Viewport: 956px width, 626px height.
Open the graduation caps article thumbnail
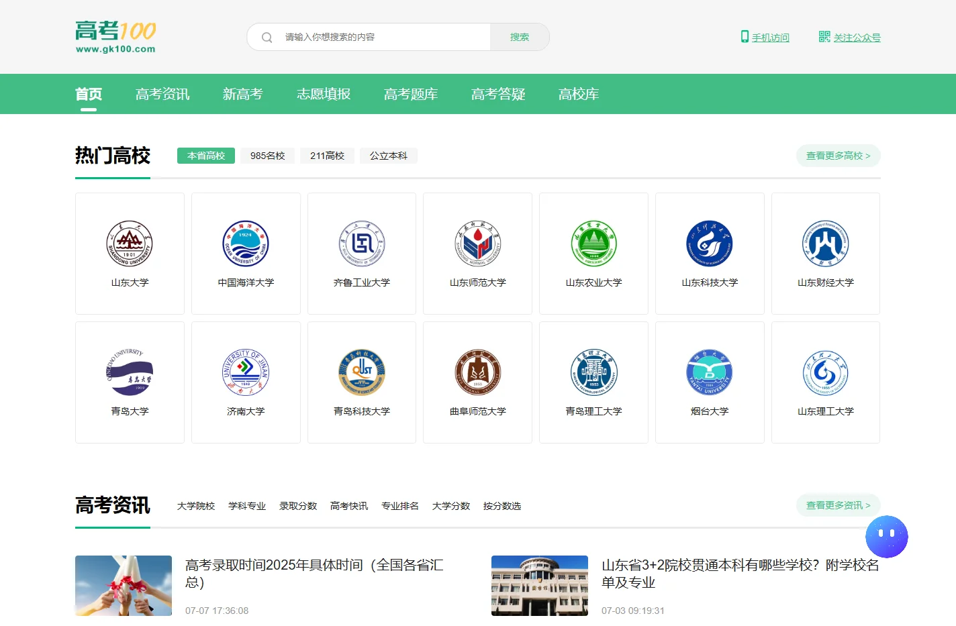click(x=124, y=586)
